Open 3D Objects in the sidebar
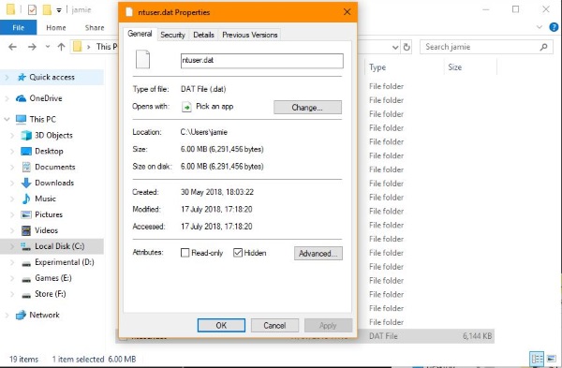The image size is (562, 368). [x=53, y=135]
